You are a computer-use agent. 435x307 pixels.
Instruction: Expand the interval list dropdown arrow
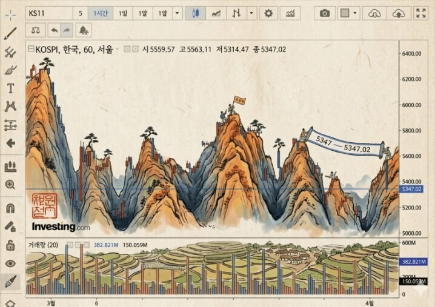pyautogui.click(x=178, y=13)
